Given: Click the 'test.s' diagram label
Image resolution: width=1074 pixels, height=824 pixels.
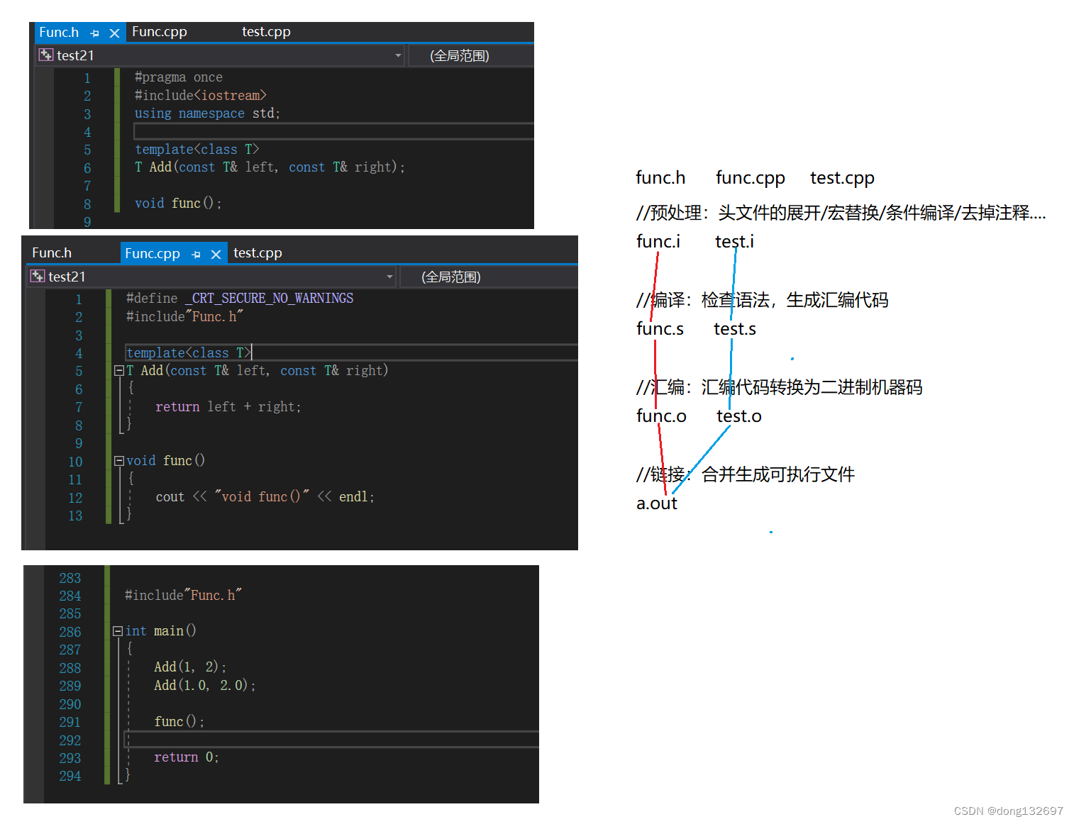Looking at the screenshot, I should (735, 329).
